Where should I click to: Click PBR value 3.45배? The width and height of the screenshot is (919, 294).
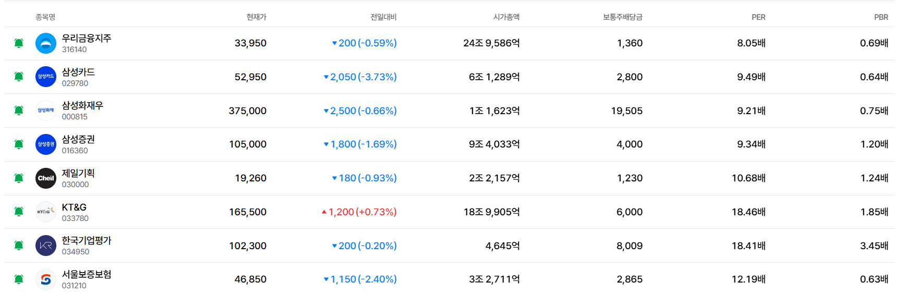[874, 246]
